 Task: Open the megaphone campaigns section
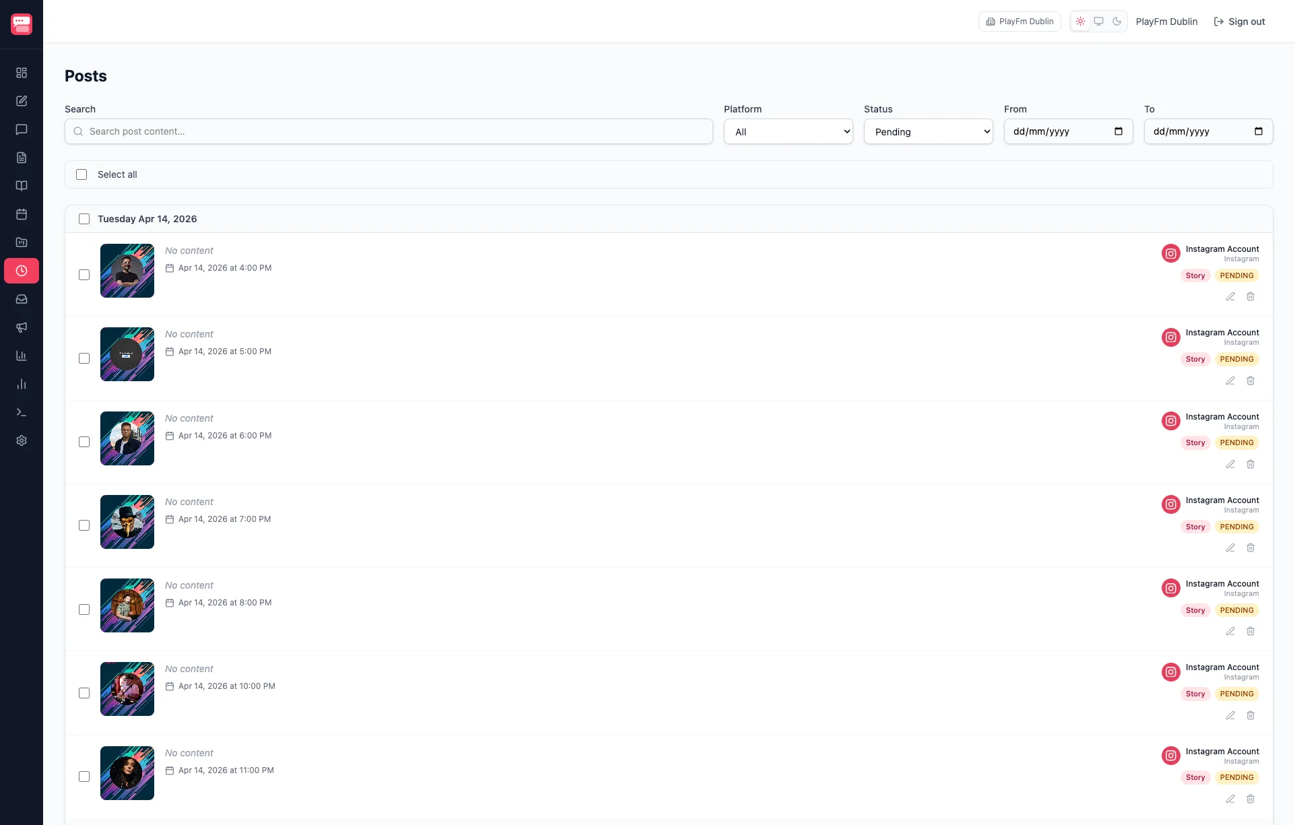[22, 327]
